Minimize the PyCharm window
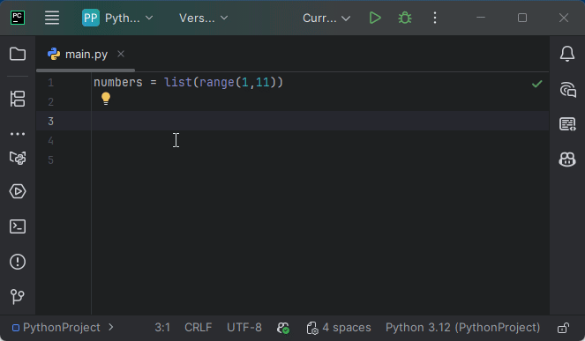The image size is (585, 341). (x=481, y=18)
